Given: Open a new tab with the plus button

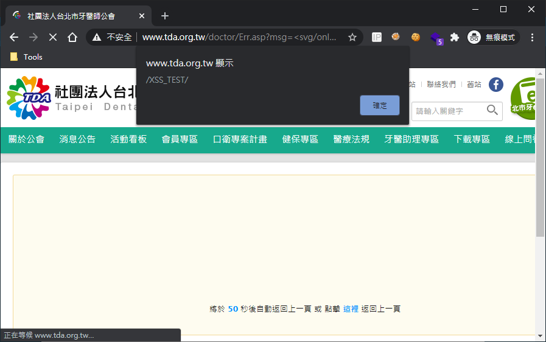Looking at the screenshot, I should [x=165, y=16].
